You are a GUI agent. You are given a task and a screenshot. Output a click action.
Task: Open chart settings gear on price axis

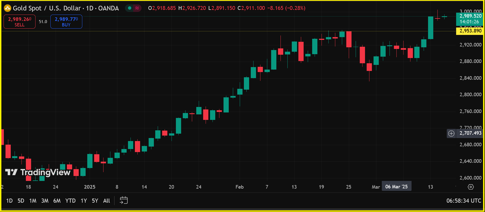coord(471,187)
